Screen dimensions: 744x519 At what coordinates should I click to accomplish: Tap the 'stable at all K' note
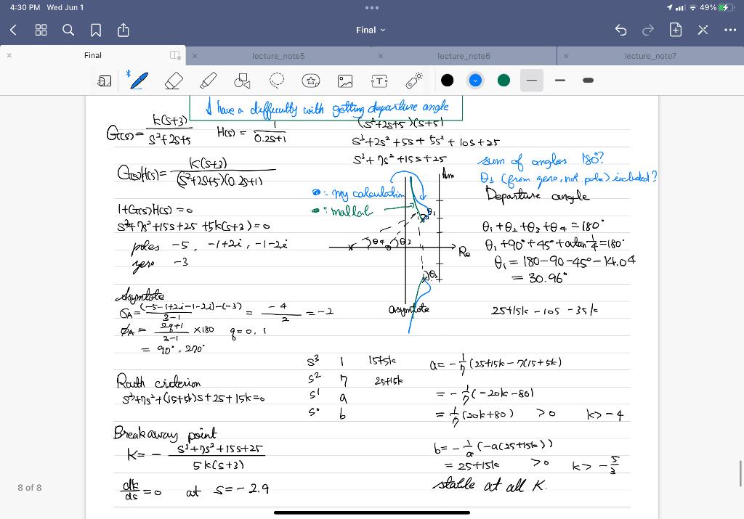click(x=490, y=484)
